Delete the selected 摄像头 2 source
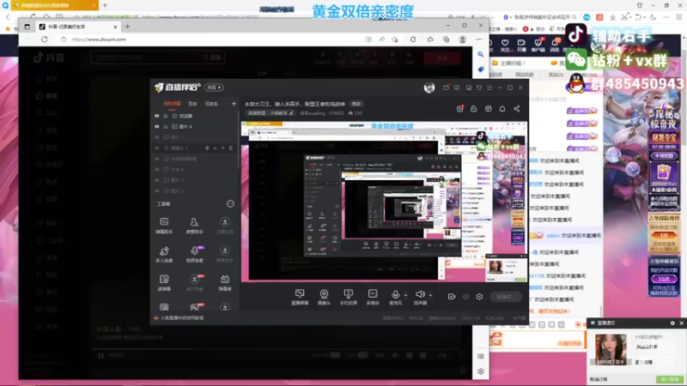The height and width of the screenshot is (386, 687). [231, 148]
